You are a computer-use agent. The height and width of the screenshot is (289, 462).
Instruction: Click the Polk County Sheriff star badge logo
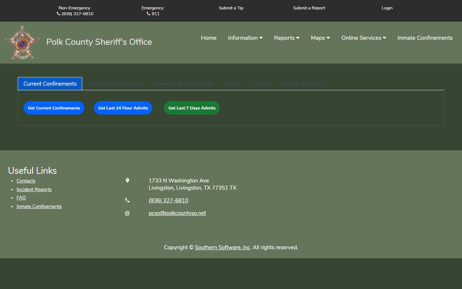(22, 43)
